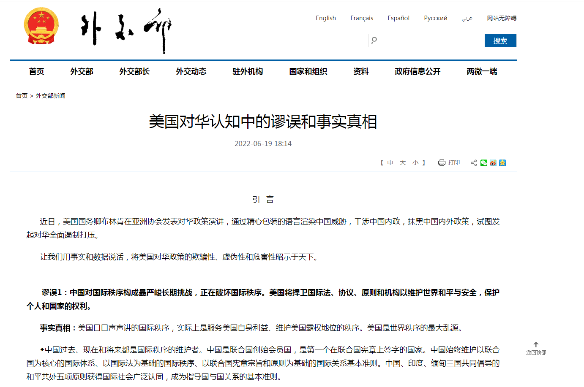Set font size to 大 (large)

(403, 163)
